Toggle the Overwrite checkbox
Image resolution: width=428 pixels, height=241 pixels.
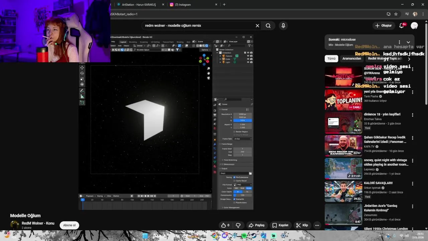[x=234, y=199]
